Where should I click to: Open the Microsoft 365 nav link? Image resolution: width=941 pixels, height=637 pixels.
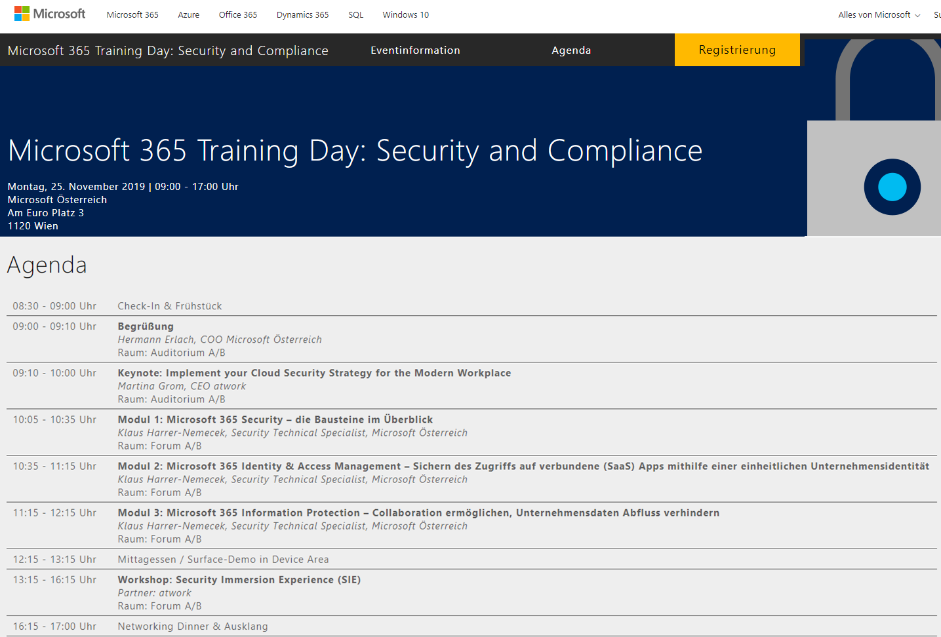132,14
